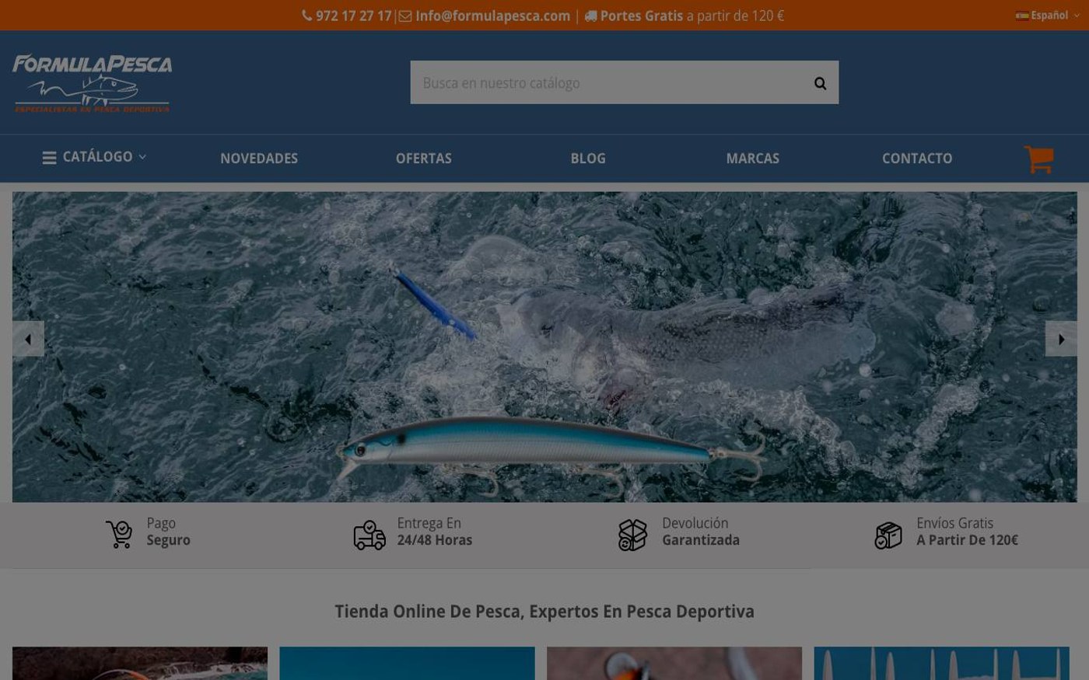
Task: Click the Pago Seguro cart icon
Action: click(x=119, y=534)
